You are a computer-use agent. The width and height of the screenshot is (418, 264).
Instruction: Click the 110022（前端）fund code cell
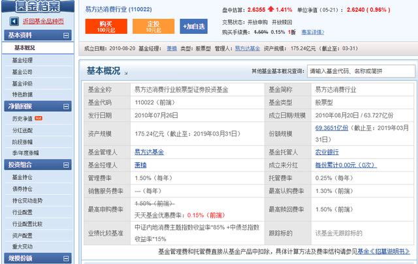coord(197,102)
